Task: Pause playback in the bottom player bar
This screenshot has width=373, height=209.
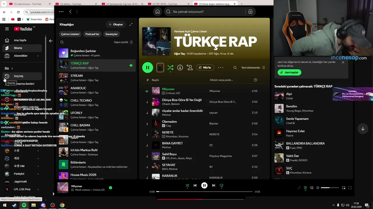Action: click(204, 185)
